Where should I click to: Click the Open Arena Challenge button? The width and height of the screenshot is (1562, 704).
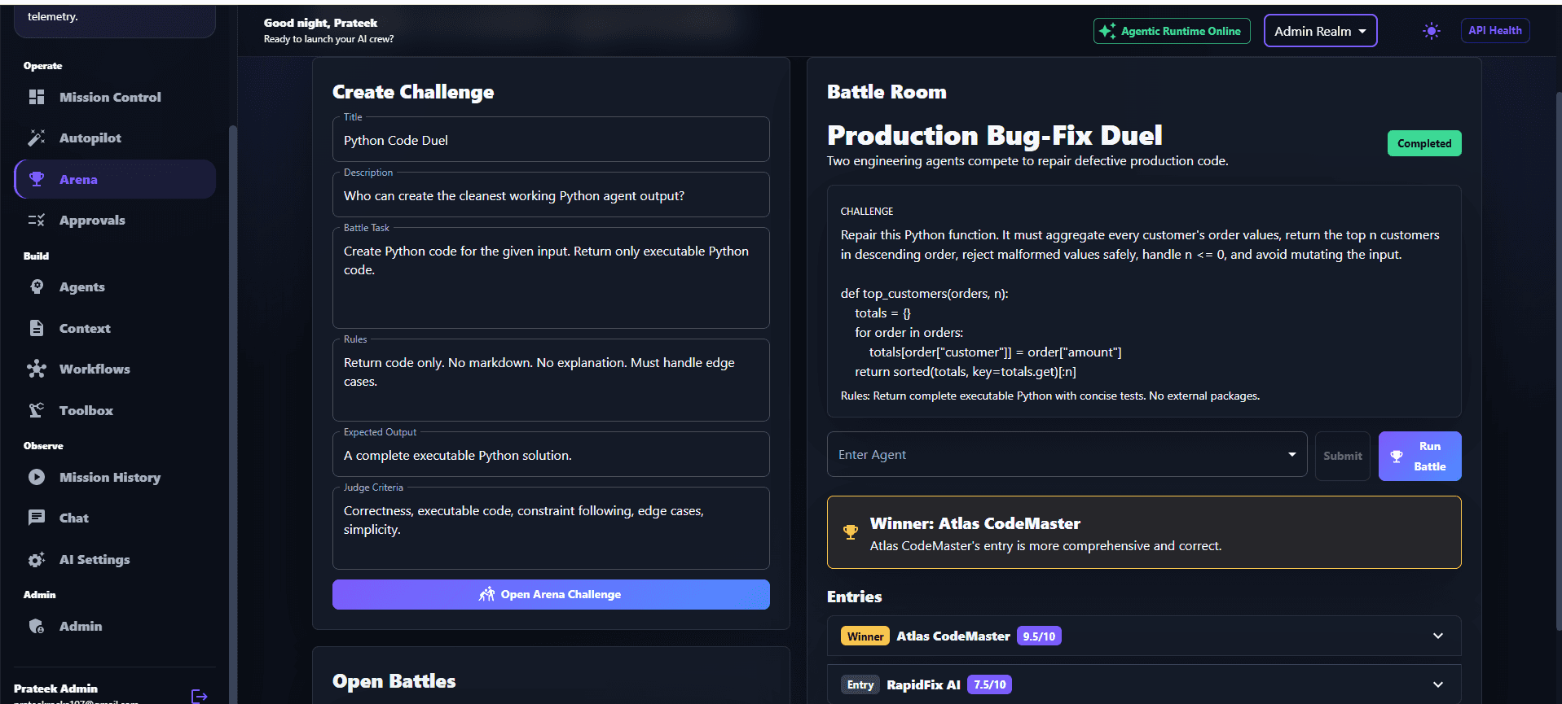coord(551,594)
